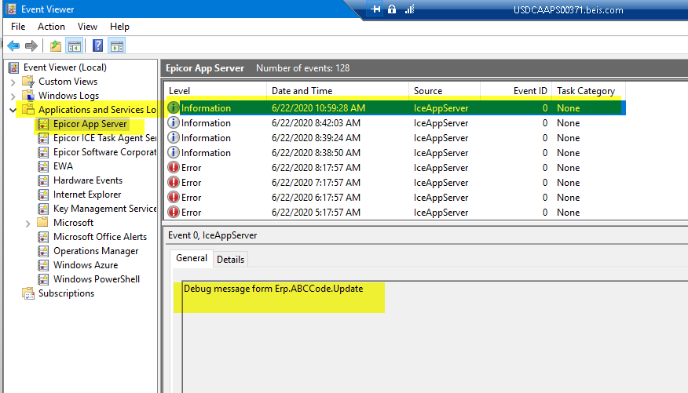This screenshot has width=688, height=393.
Task: Open the View menu
Action: tap(87, 27)
